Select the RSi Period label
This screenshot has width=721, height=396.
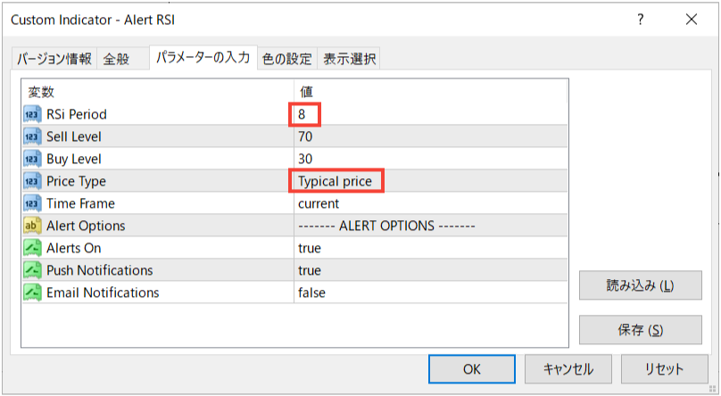pos(77,114)
